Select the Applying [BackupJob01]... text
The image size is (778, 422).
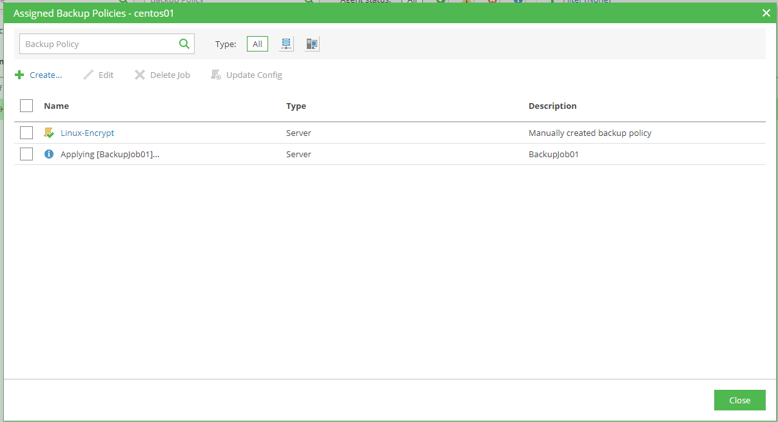coord(110,154)
